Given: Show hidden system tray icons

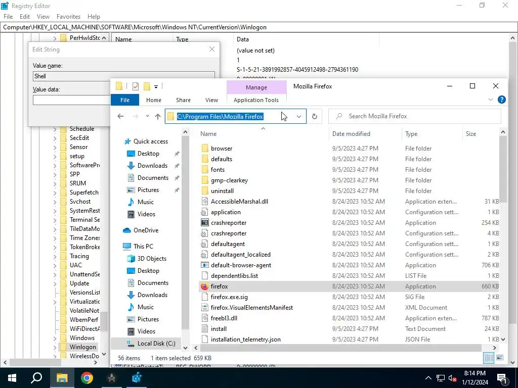Looking at the screenshot, I should (x=428, y=378).
